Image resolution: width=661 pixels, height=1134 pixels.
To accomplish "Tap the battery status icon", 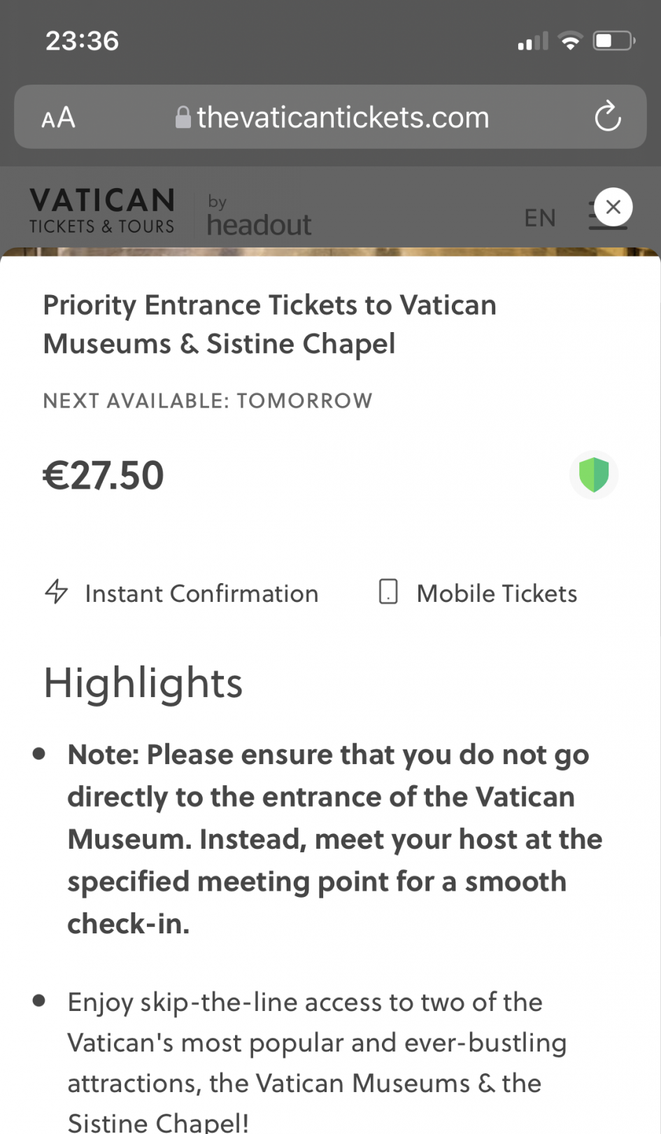I will coord(613,41).
